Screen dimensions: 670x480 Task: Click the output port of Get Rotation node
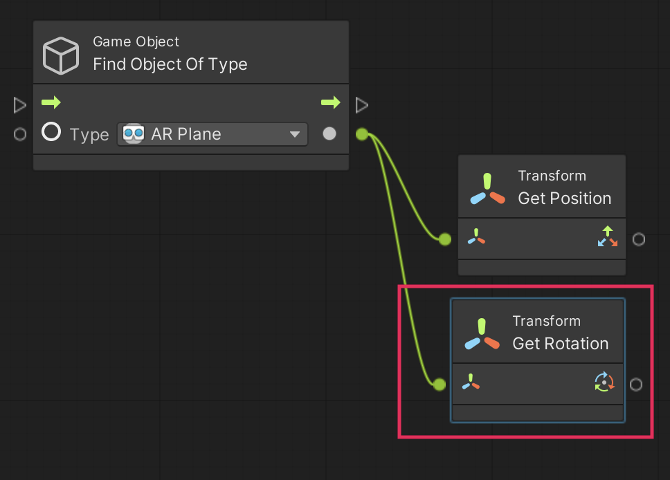pyautogui.click(x=636, y=385)
